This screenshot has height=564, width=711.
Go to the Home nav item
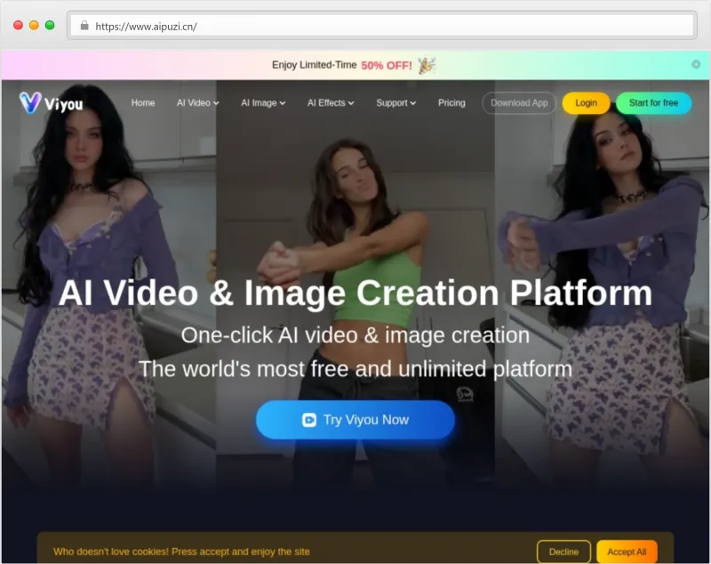tap(143, 103)
